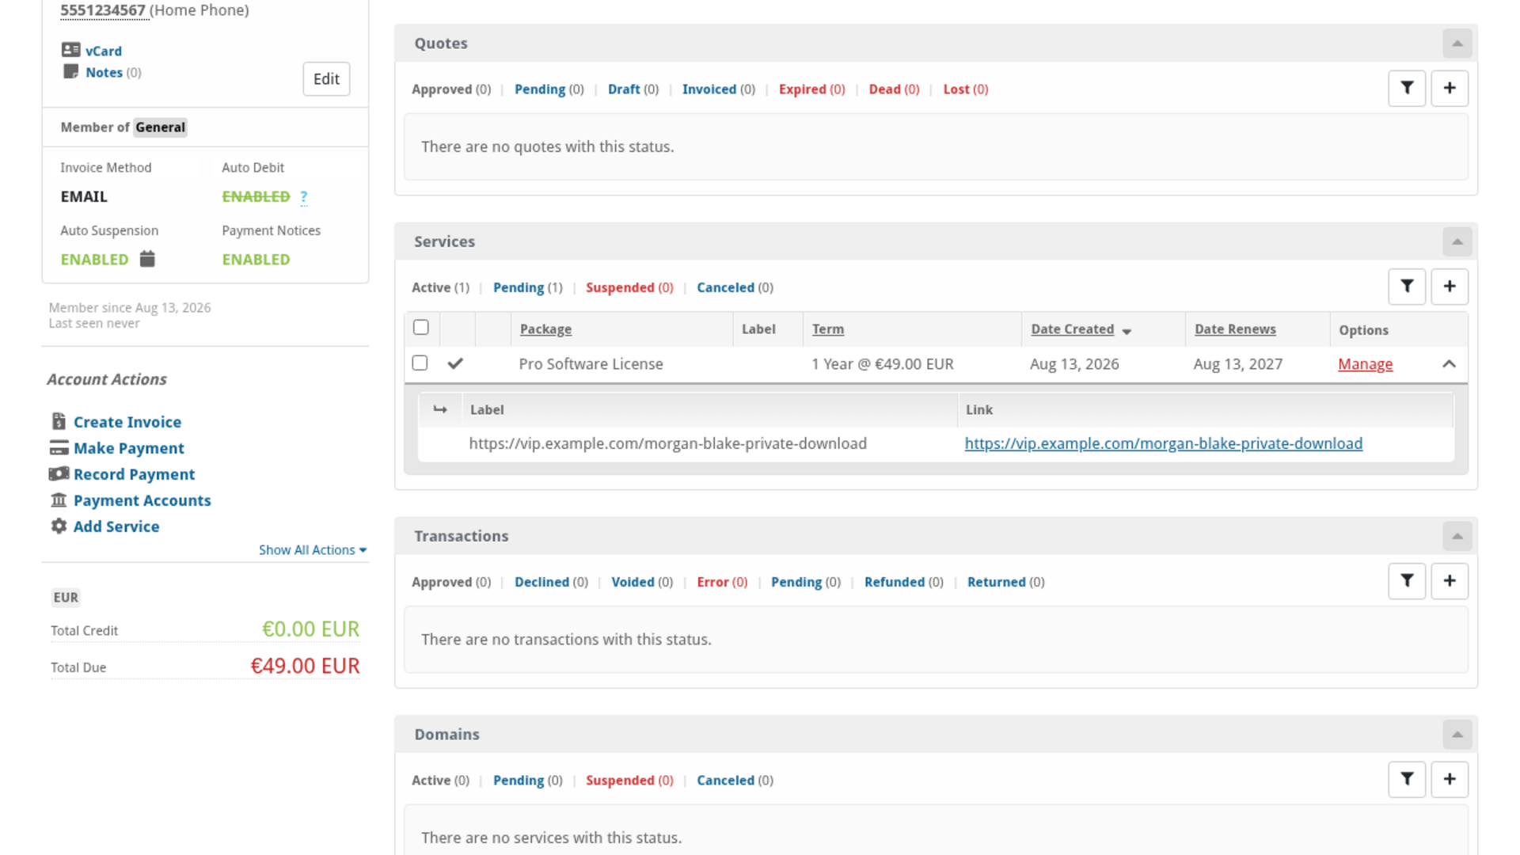
Task: Click the Edit contact button
Action: click(326, 79)
